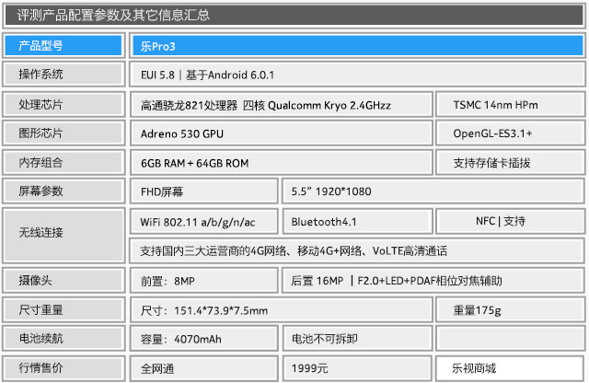Click the Adreno 530 GPU cell

[280, 133]
